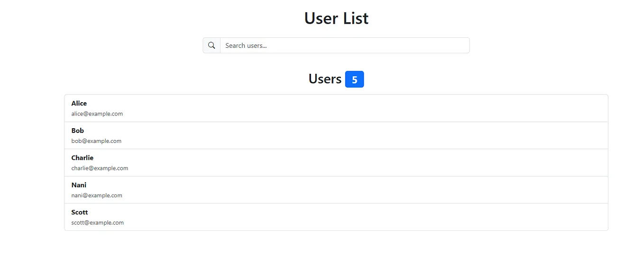Screen dimensions: 644x264
Task: Open the middle user row for Charlie
Action: click(336, 163)
